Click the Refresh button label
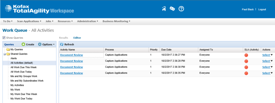Screen dimensions: 275x103 pyautogui.click(x=69, y=44)
